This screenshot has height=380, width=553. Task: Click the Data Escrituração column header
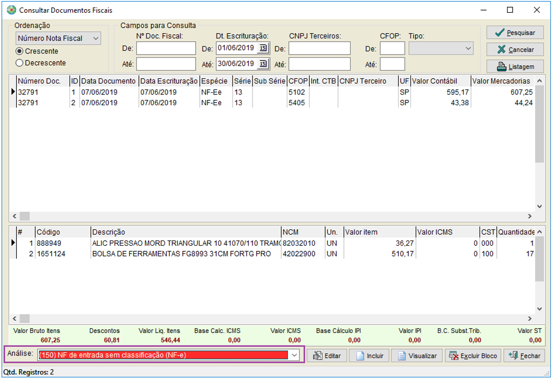[169, 81]
